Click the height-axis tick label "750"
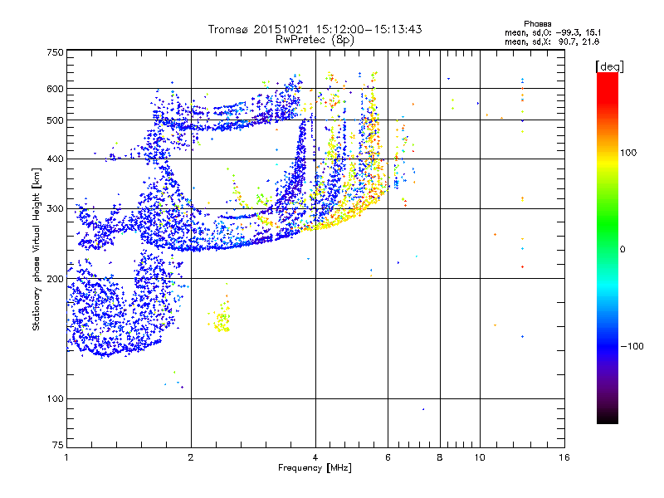The height and width of the screenshot is (498, 664). click(56, 52)
